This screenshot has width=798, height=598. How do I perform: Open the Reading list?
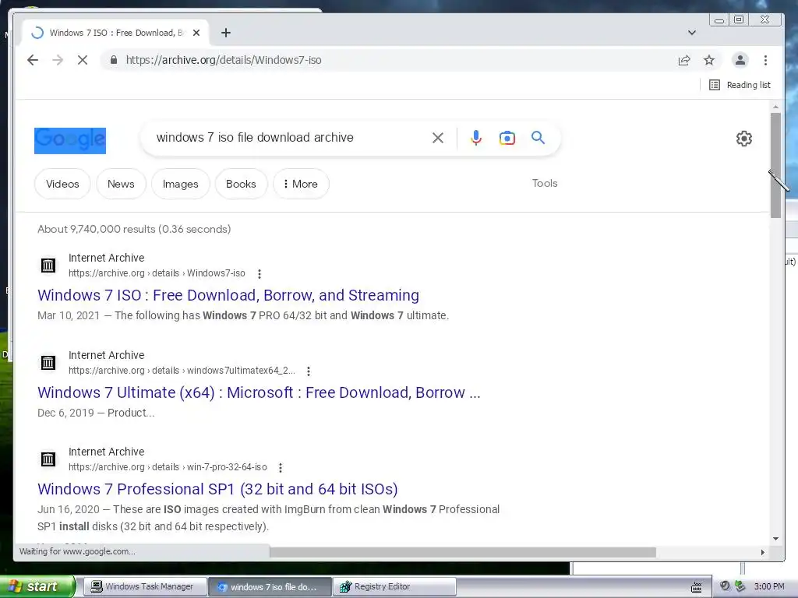click(740, 85)
